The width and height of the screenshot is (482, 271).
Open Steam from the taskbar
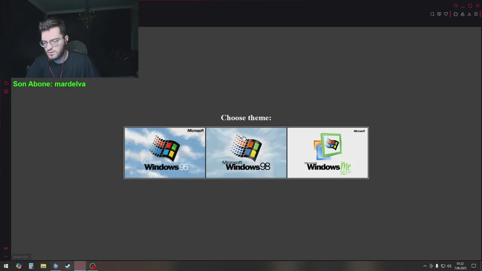[68, 266]
